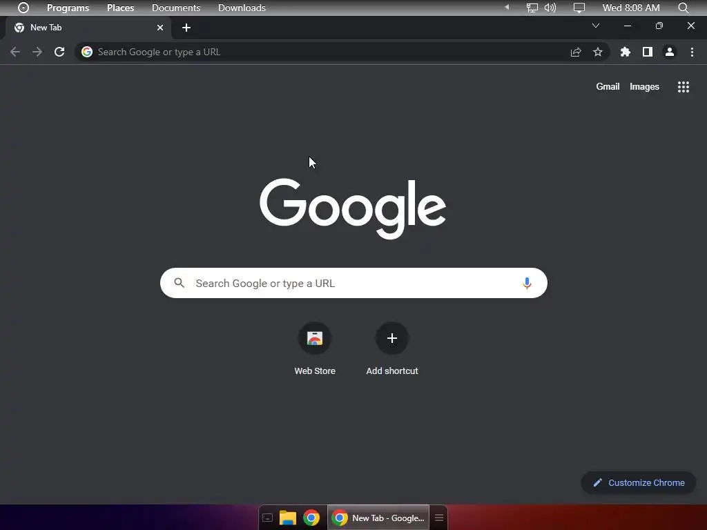707x530 pixels.
Task: Expand the tab search chevron
Action: point(596,26)
